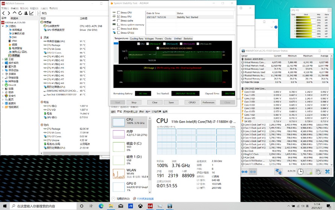Uncheck the Stress FPU checkbox
Image resolution: width=335 pixels, height=210 pixels.
(119, 17)
